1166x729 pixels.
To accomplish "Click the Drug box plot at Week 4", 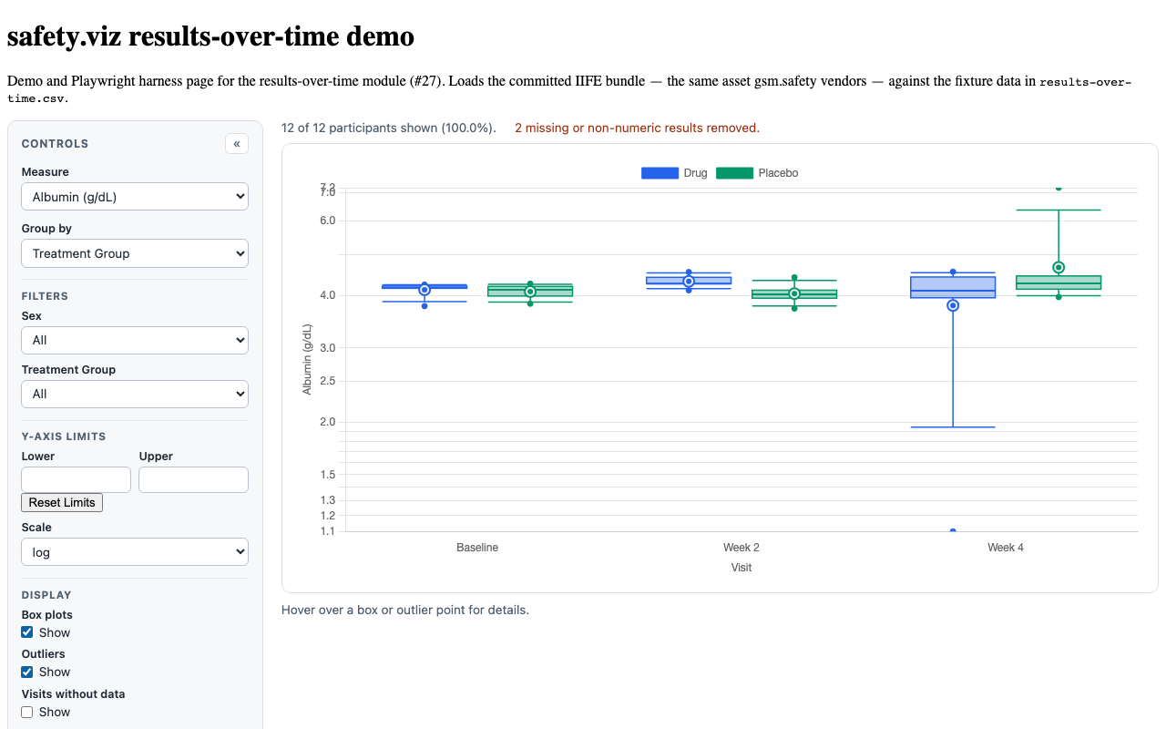I will (x=953, y=287).
